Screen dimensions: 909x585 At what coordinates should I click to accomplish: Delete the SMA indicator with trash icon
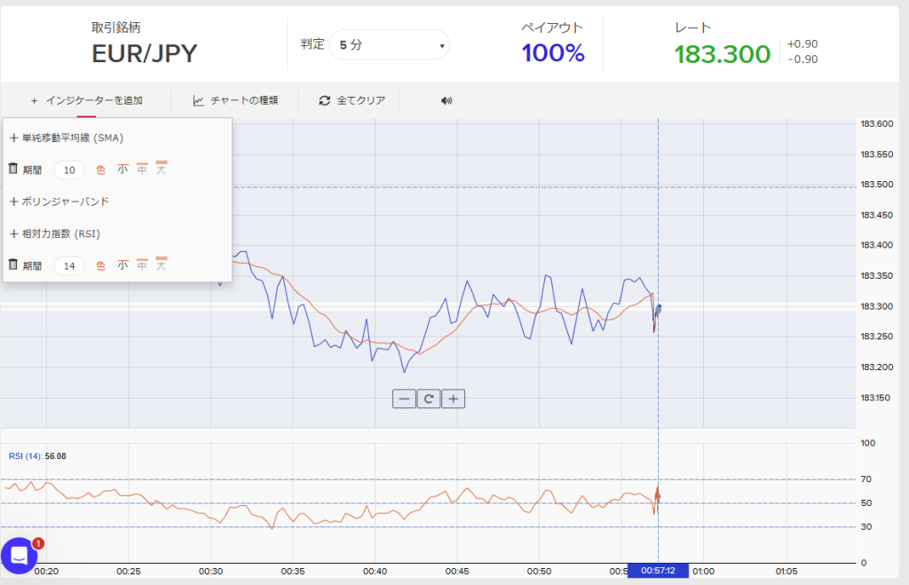13,169
